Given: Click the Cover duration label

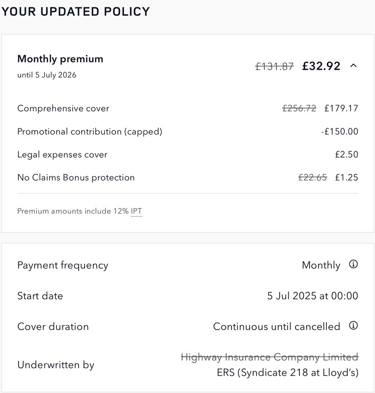Looking at the screenshot, I should pyautogui.click(x=53, y=326).
